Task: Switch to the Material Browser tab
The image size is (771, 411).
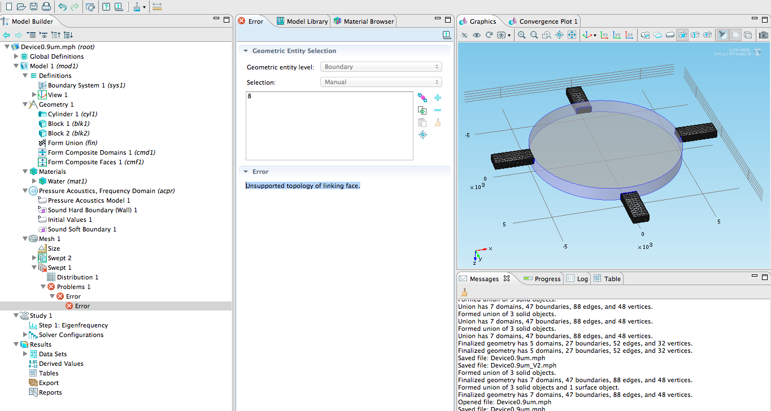Action: point(364,21)
